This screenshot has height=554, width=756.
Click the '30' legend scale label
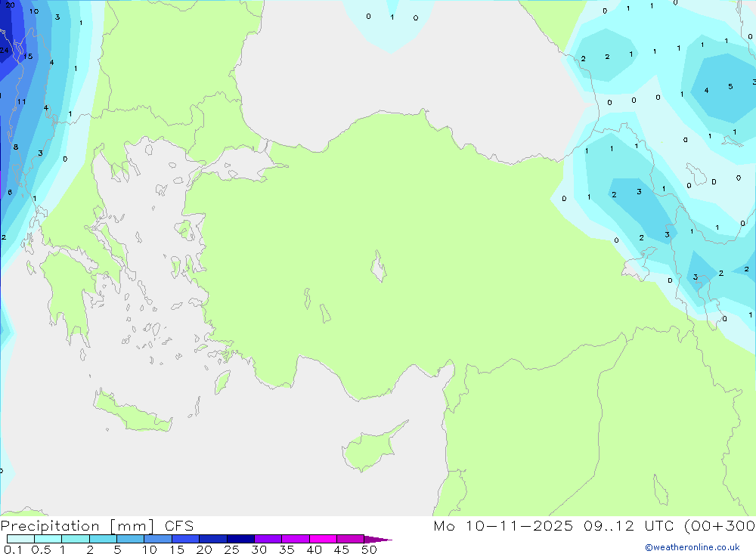[259, 549]
